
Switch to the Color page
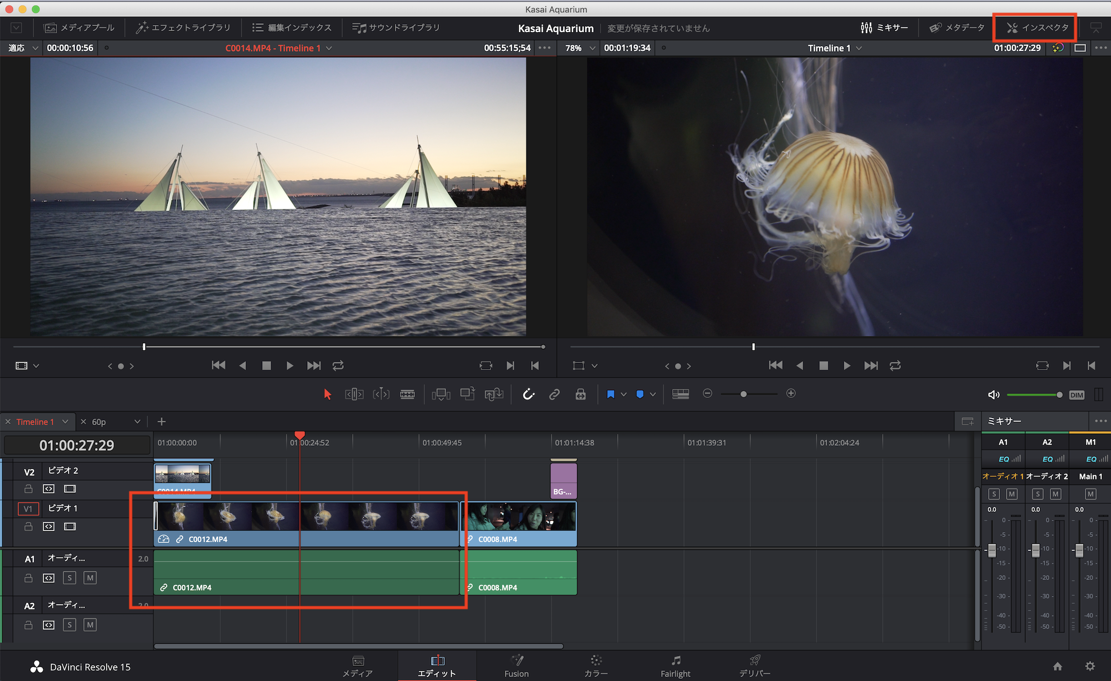coord(596,665)
